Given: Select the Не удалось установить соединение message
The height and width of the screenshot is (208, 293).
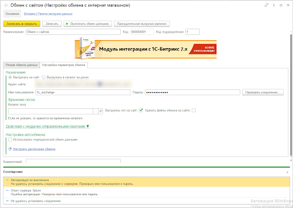Looking at the screenshot, I should (x=146, y=201).
